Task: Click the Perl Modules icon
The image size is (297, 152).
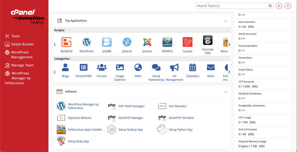Action: [162, 106]
